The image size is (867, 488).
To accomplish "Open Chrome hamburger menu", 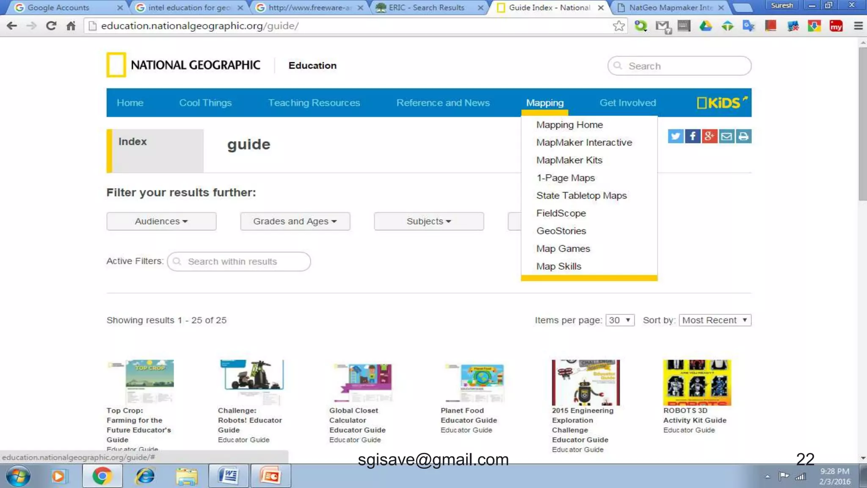I will 858,26.
